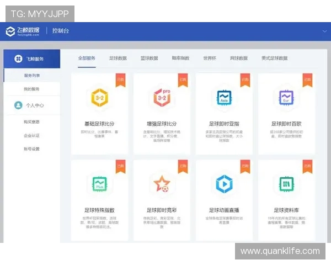Screen dimensions: 331x265
Task: Click the 个人中心 avatar icon
Action: 18,105
